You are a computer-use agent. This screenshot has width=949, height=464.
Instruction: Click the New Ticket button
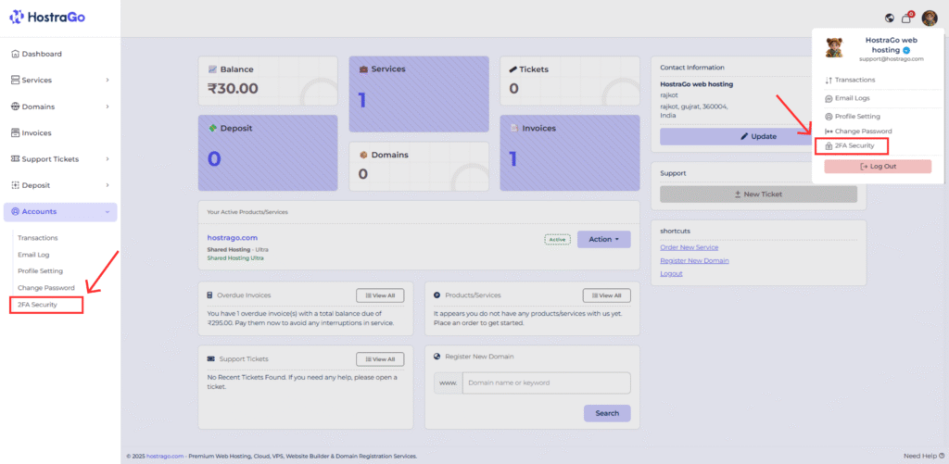click(x=758, y=194)
